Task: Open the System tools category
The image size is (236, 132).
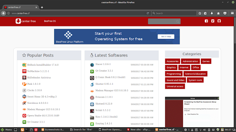Action: [x=195, y=80]
